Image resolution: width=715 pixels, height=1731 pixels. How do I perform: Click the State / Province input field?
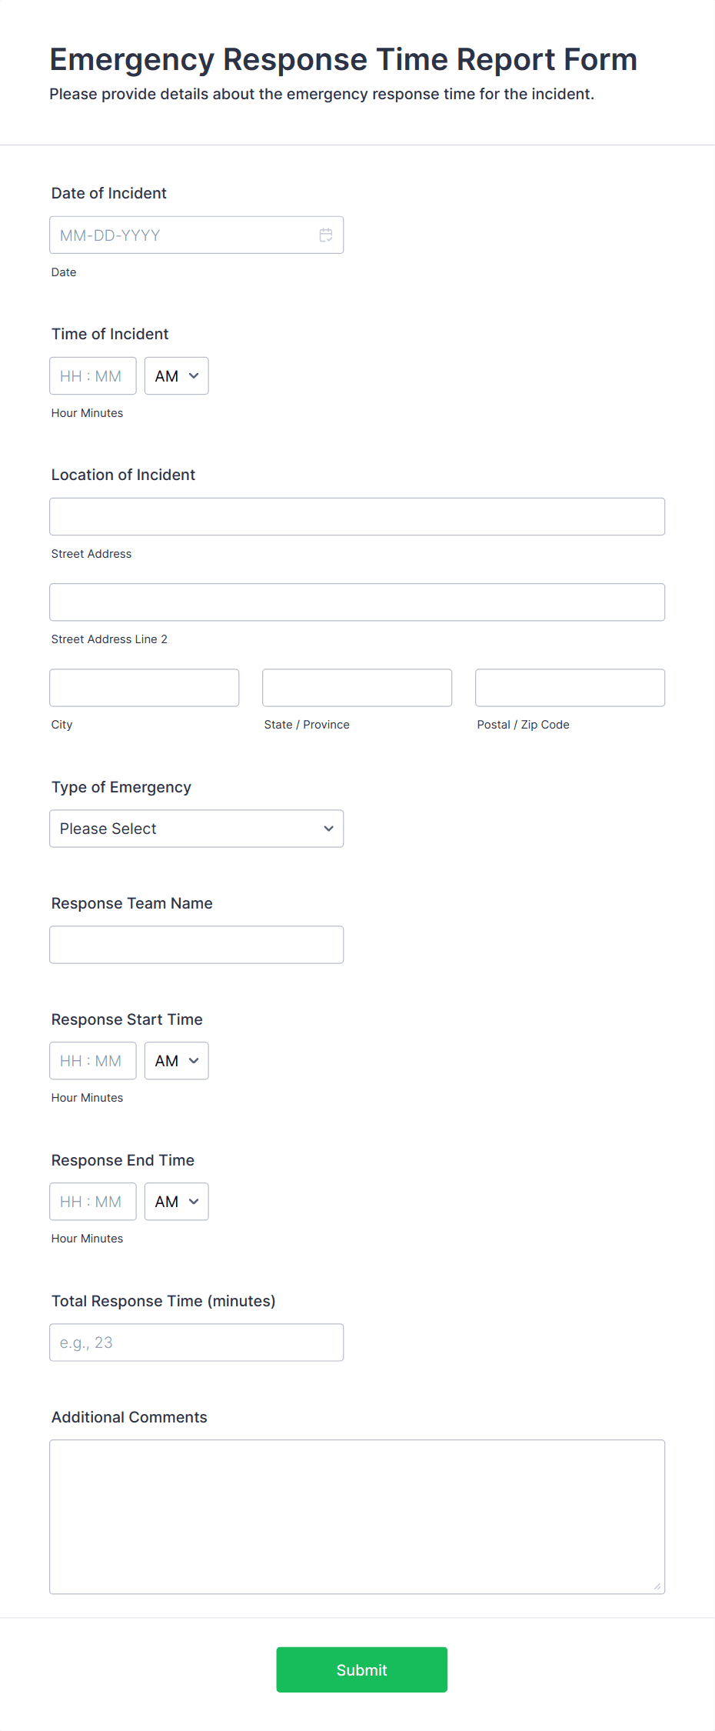[357, 688]
